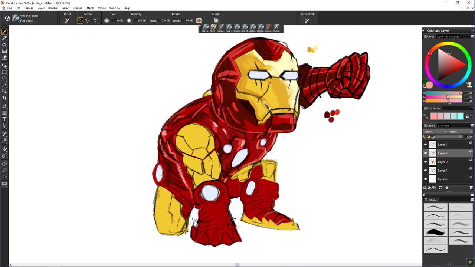The image size is (475, 267).
Task: Toggle the Harmonies lock icon
Action: (x=467, y=116)
